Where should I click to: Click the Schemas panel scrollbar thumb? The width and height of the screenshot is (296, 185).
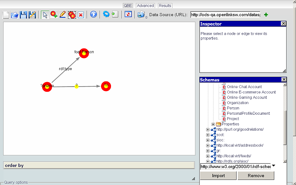(x=285, y=128)
